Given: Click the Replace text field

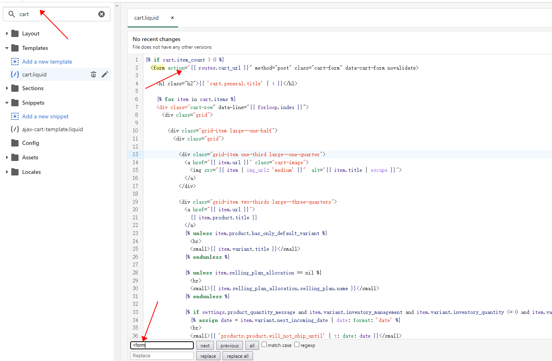Looking at the screenshot, I should [162, 356].
